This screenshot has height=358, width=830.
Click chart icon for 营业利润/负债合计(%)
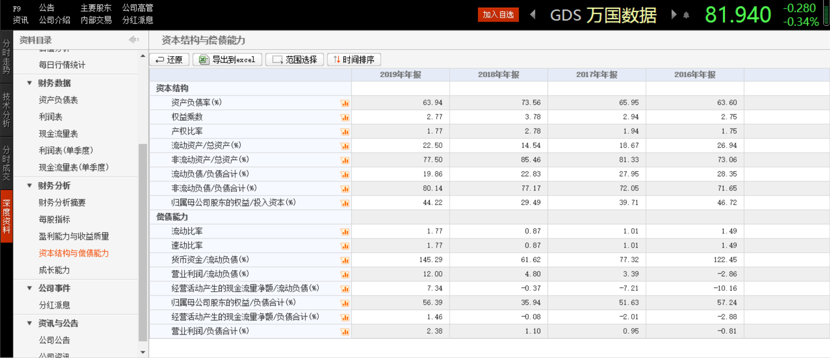tap(345, 332)
